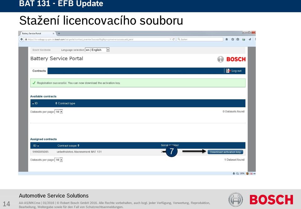Click 'unbefristetes Abonnement BAT 131' cell
Screen dimensions: 301x209
click(79, 152)
